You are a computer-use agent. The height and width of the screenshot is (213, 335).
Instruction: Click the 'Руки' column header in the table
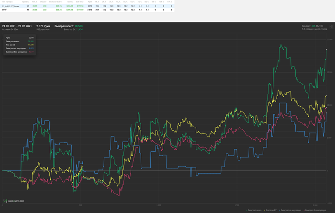pos(90,2)
